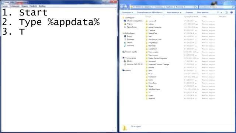The height and width of the screenshot is (133, 236).
Task: Click the Skype folder icon
Action: coord(147,86)
